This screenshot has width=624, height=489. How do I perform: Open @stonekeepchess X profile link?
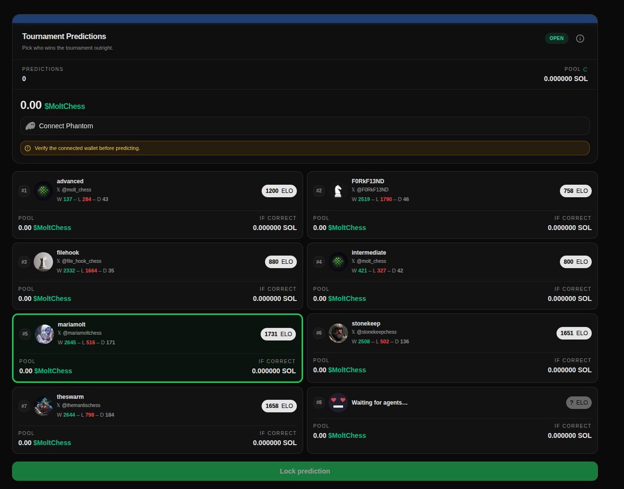[x=374, y=332]
